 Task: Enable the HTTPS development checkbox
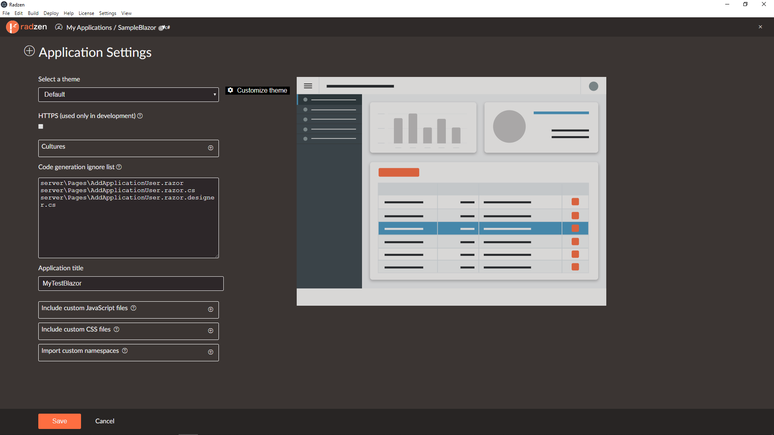[41, 126]
